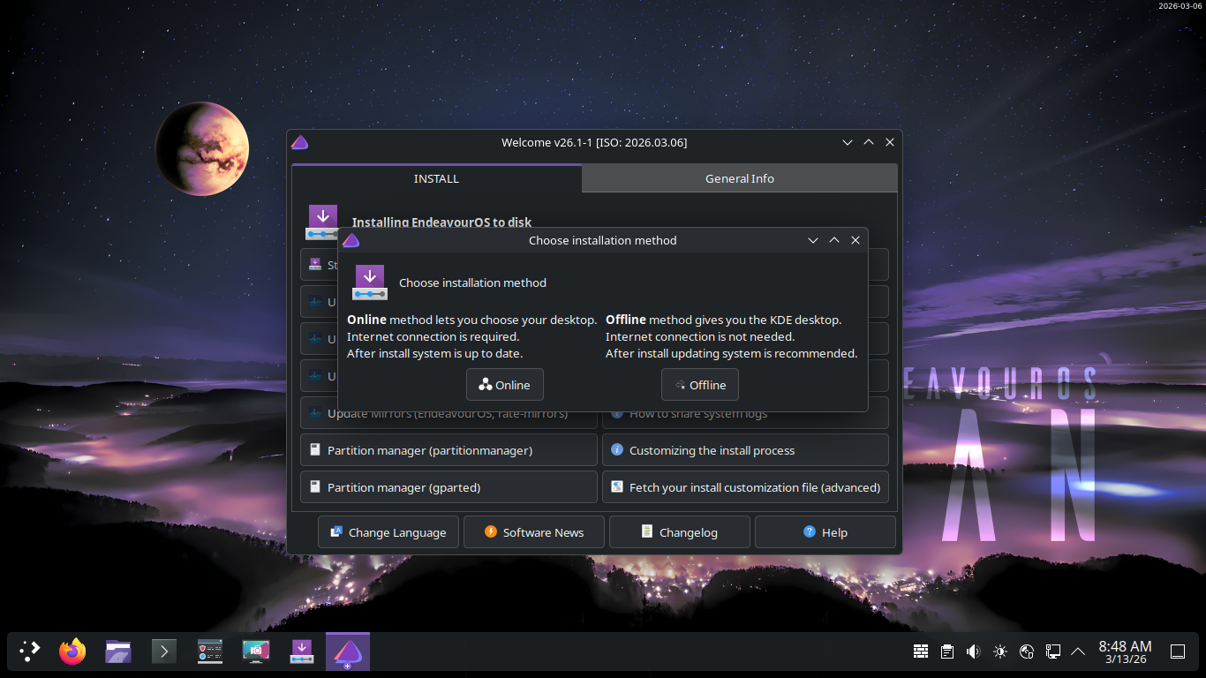The width and height of the screenshot is (1206, 678).
Task: Open the firewall tray icon
Action: 921,652
